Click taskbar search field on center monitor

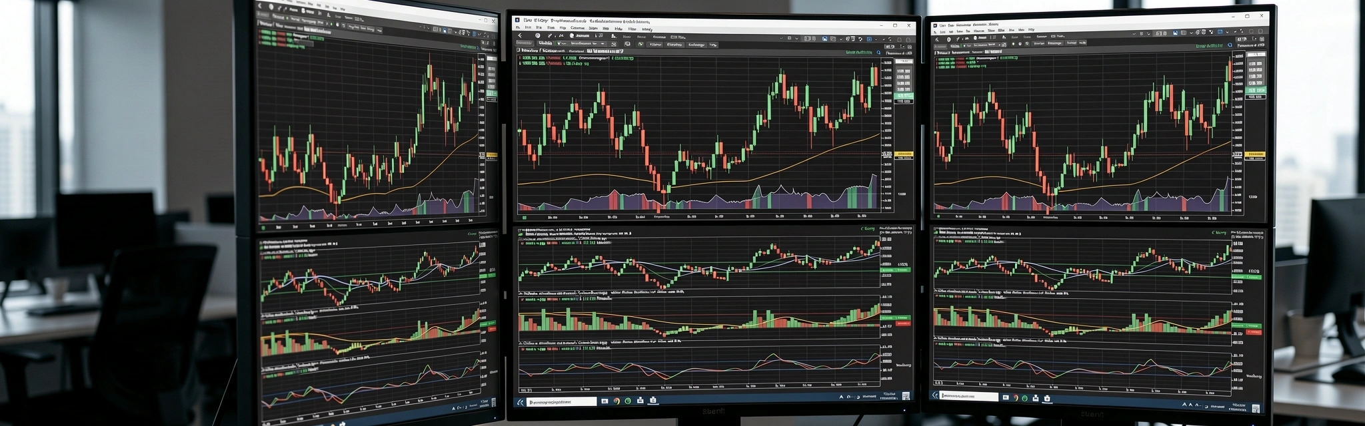[562, 402]
